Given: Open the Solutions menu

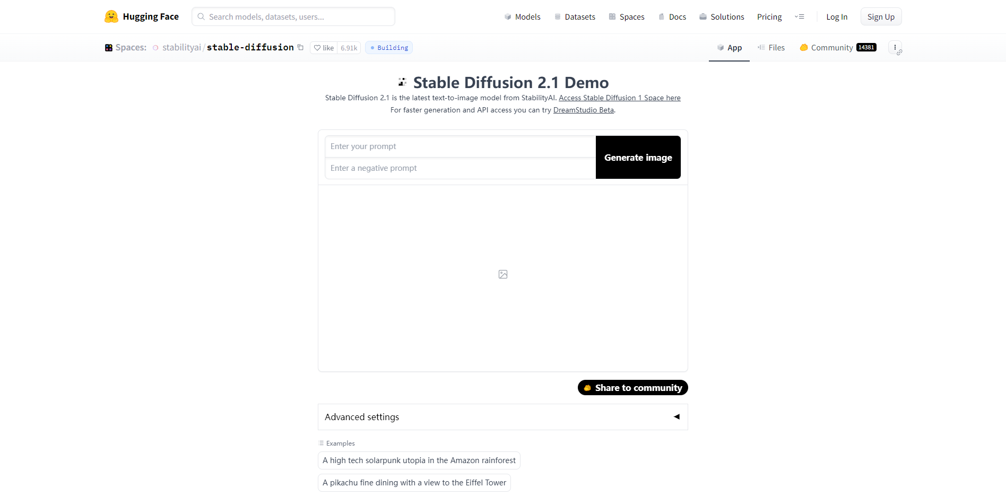Looking at the screenshot, I should [x=722, y=17].
